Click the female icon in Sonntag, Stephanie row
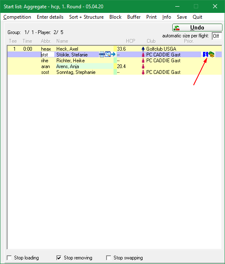This screenshot has width=225, height=264. point(143,72)
